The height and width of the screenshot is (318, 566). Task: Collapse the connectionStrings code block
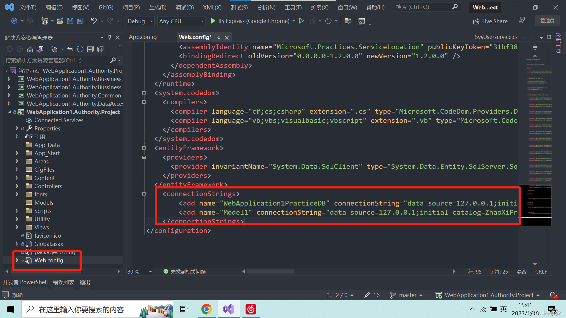pyautogui.click(x=144, y=194)
